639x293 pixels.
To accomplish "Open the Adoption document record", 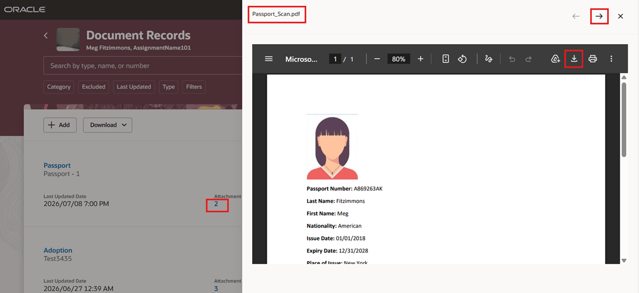I will tap(58, 250).
